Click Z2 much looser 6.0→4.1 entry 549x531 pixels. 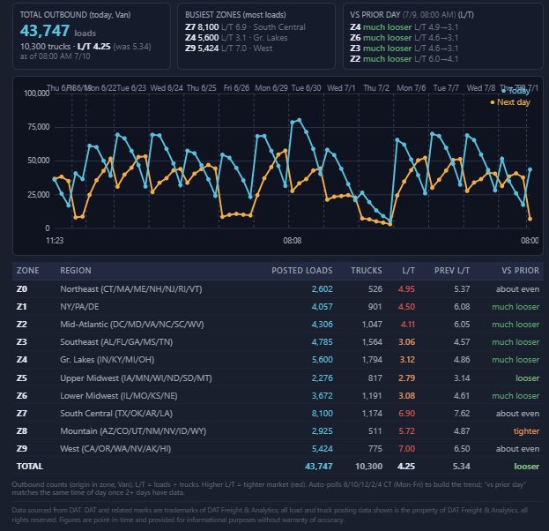pos(404,58)
